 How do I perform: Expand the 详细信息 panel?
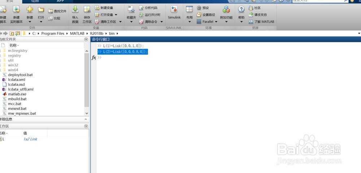click(86, 119)
